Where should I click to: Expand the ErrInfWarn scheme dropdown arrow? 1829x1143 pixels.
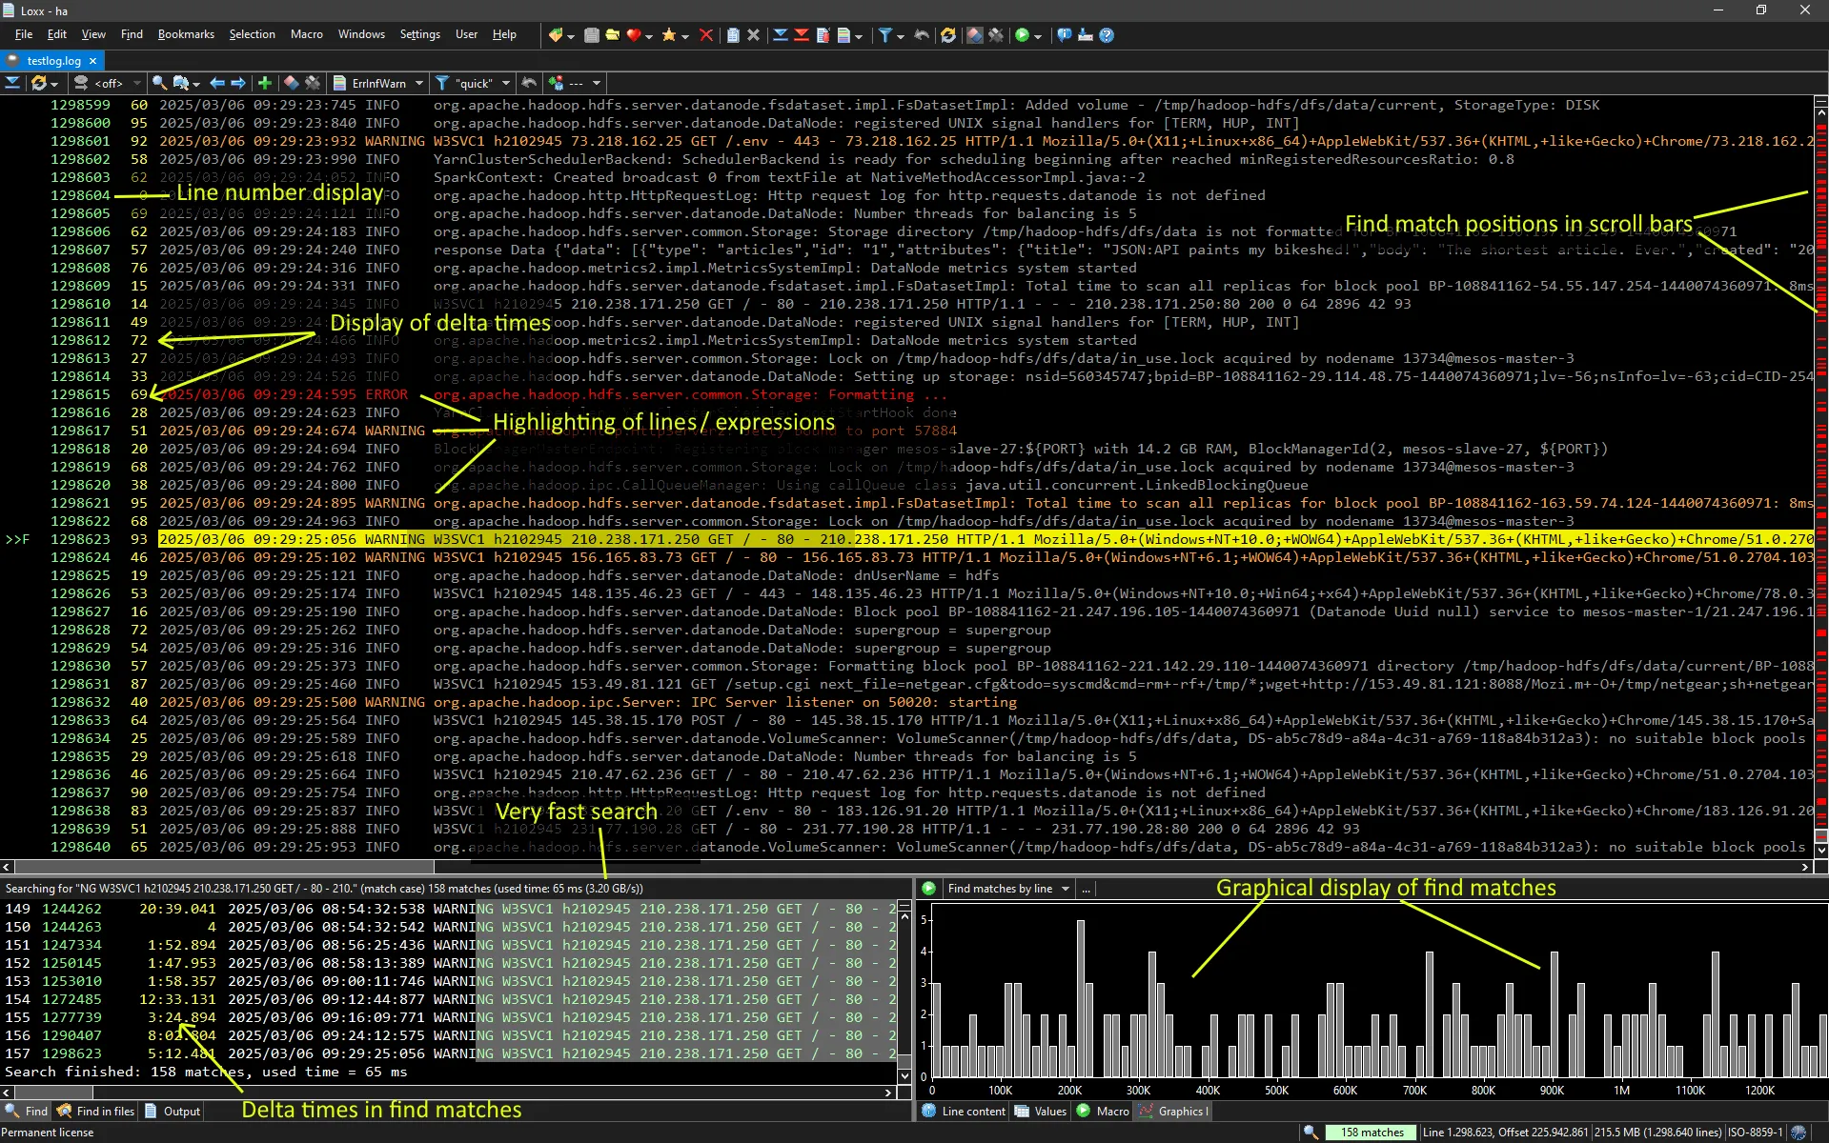click(419, 83)
